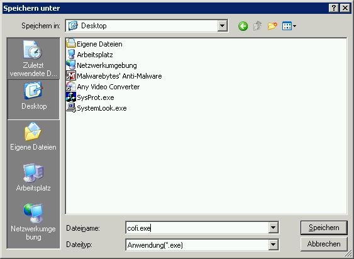
Task: Open Netzwerkumgebung in the sidebar
Action: 33,222
